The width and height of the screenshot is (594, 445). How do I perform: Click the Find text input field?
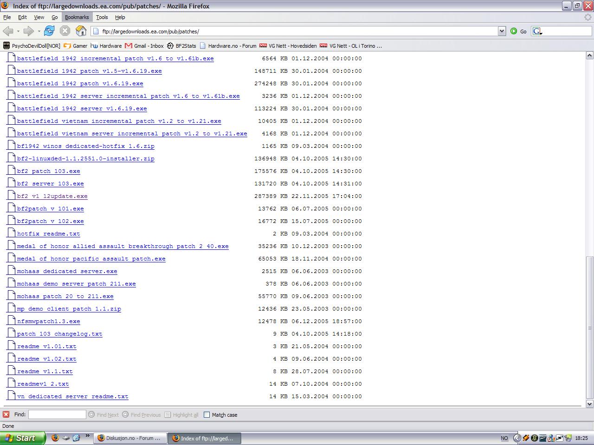[57, 414]
